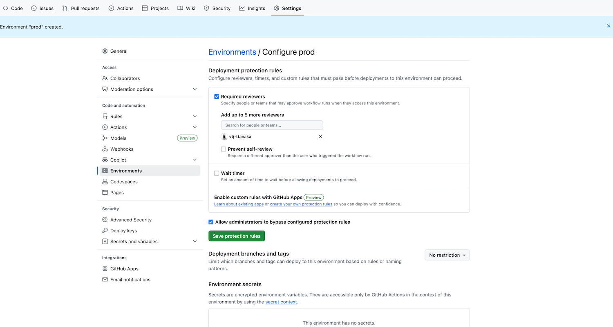Screen dimensions: 613x327
Task: Click the vtj-ttanaka avatar image
Action: (224, 137)
